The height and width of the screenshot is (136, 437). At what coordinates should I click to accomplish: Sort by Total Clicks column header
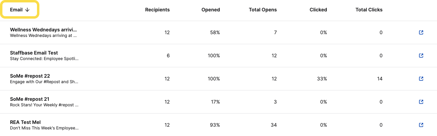[369, 10]
